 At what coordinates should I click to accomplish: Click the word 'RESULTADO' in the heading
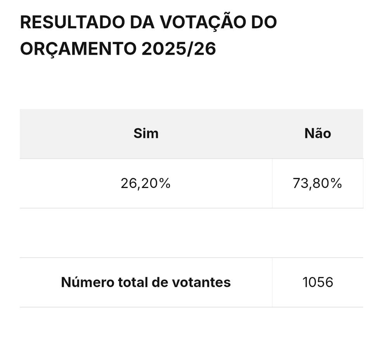pyautogui.click(x=73, y=22)
